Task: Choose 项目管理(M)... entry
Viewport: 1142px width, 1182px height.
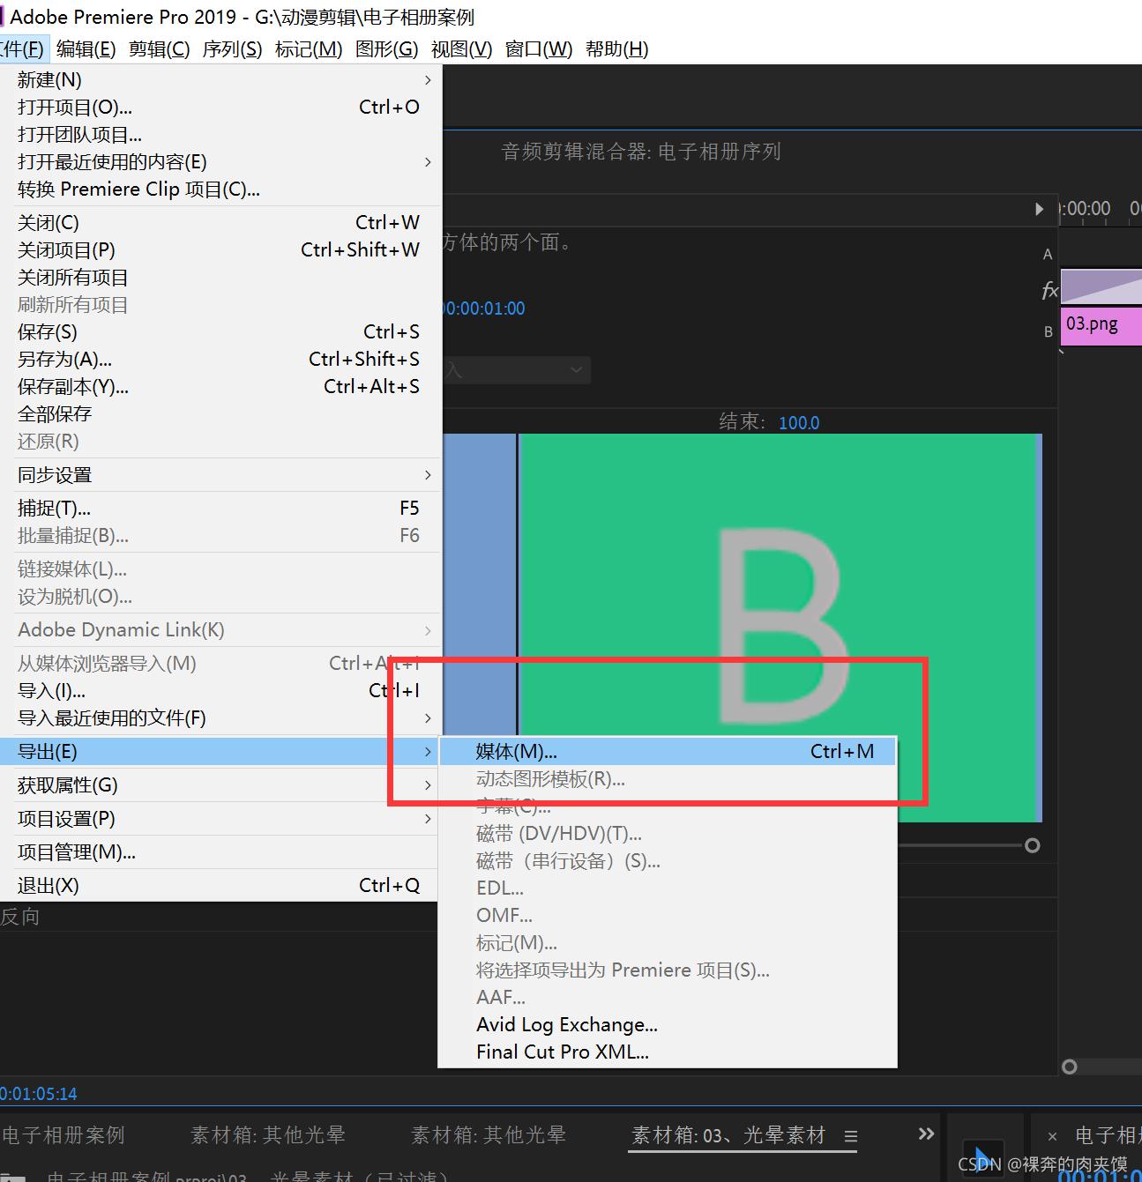Action: click(x=220, y=852)
